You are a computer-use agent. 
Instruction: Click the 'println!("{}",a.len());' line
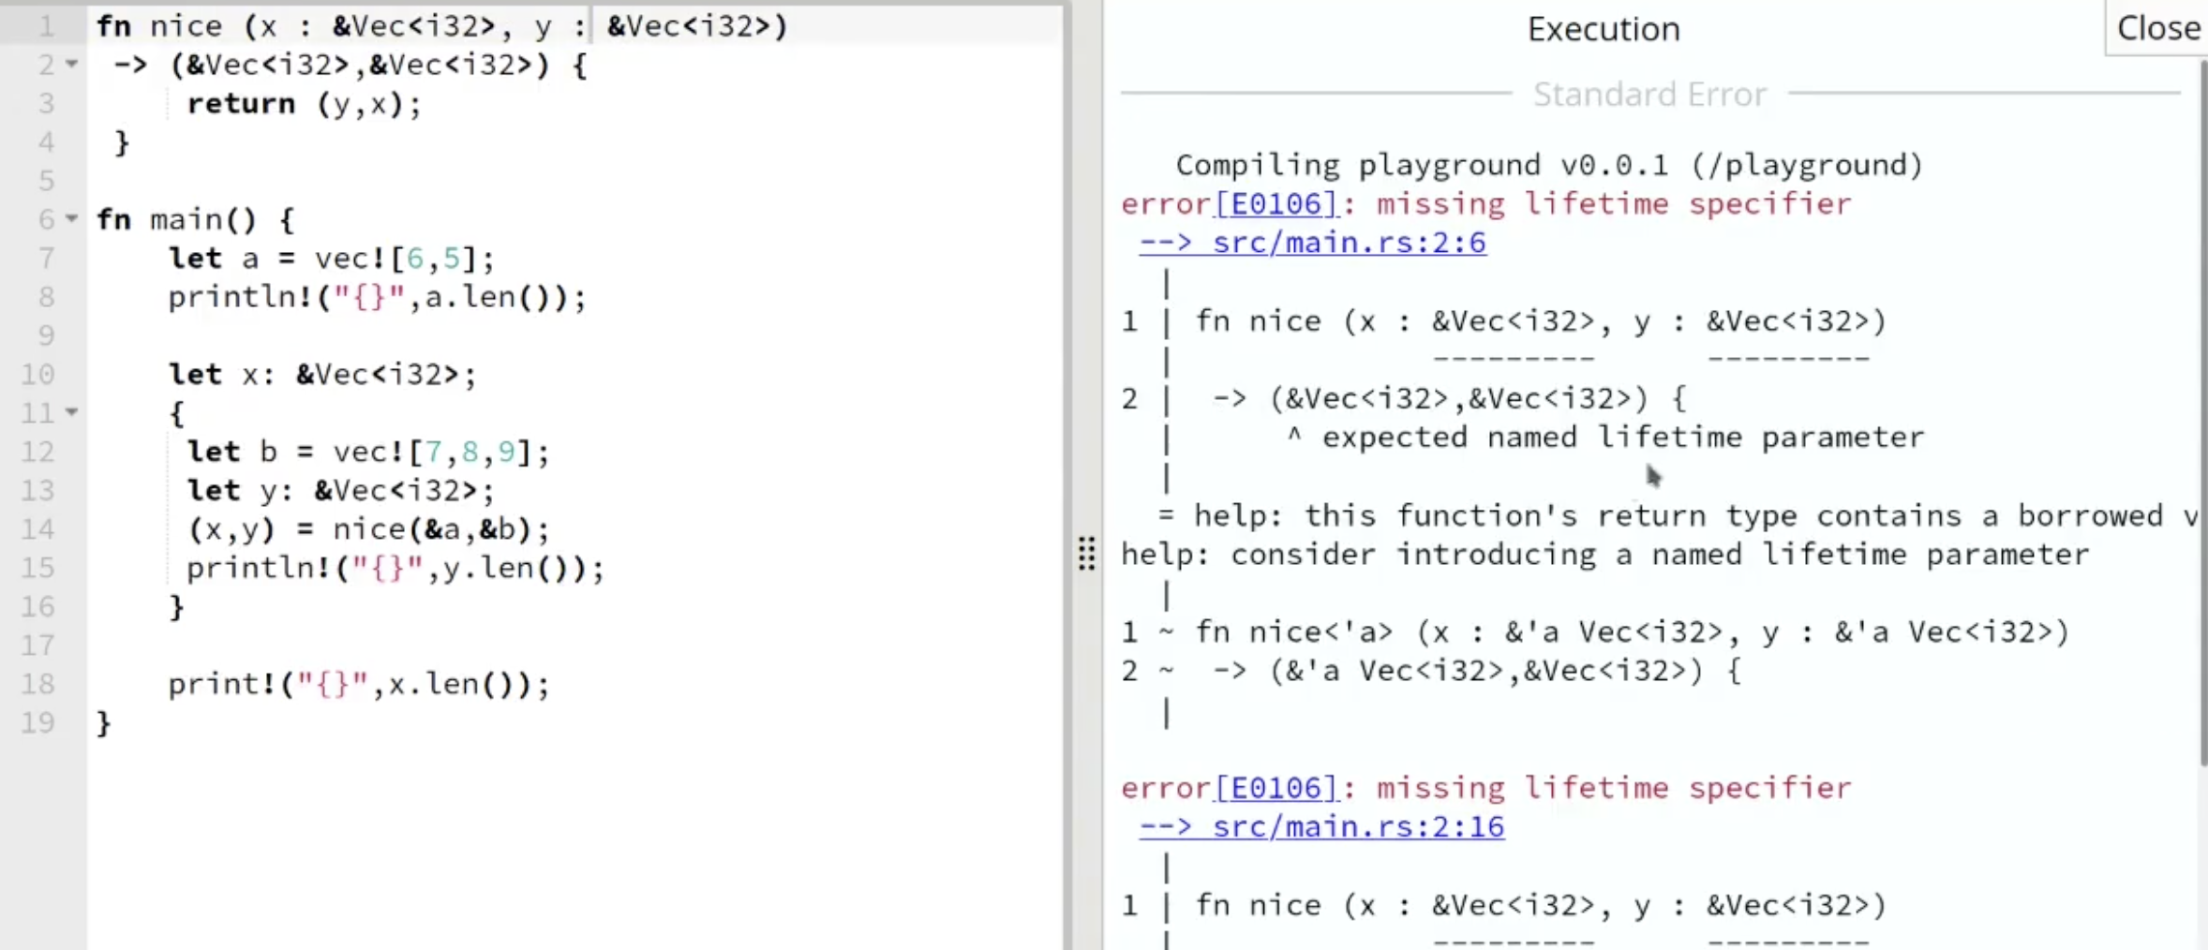pos(377,297)
